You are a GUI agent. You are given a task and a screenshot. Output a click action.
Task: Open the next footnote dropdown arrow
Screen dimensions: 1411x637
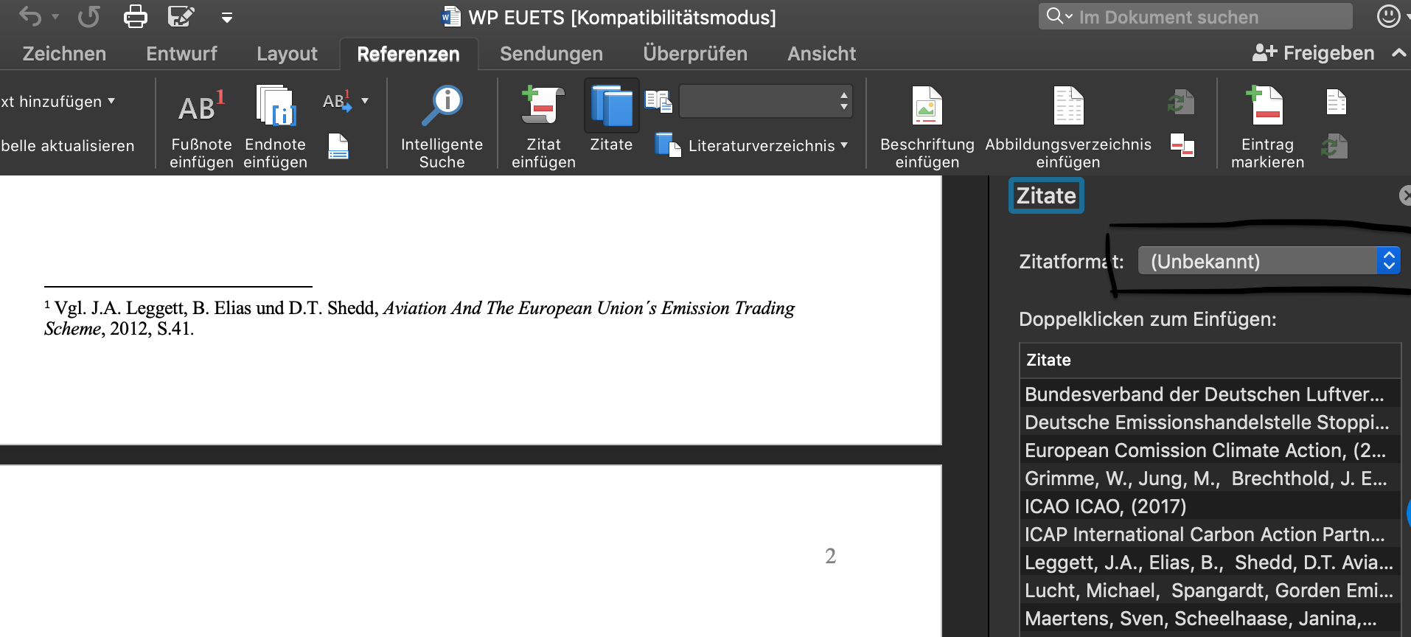click(365, 101)
